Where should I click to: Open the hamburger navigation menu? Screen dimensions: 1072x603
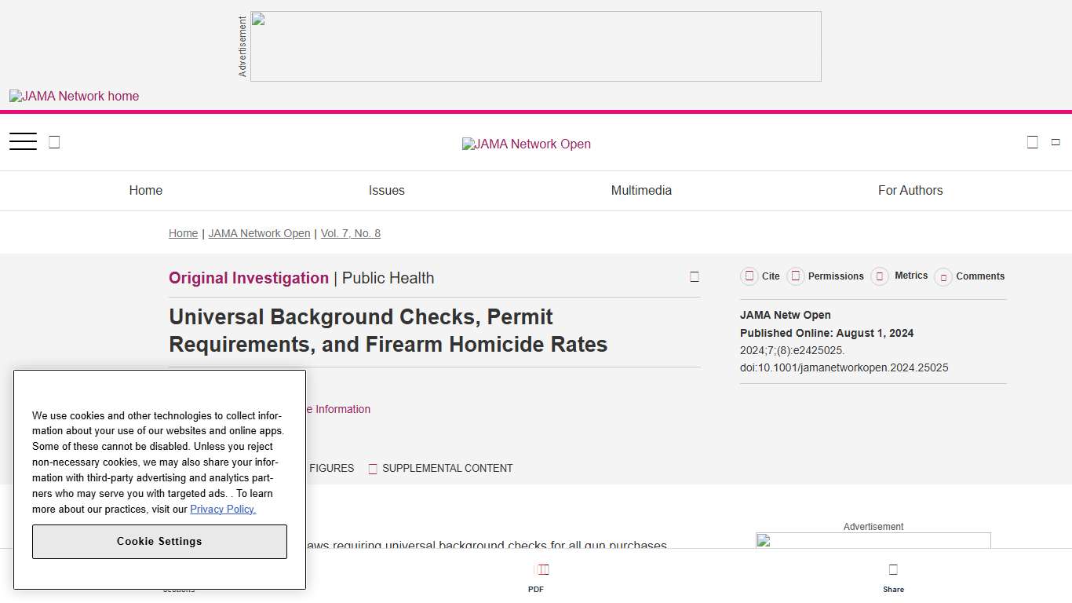coord(23,141)
